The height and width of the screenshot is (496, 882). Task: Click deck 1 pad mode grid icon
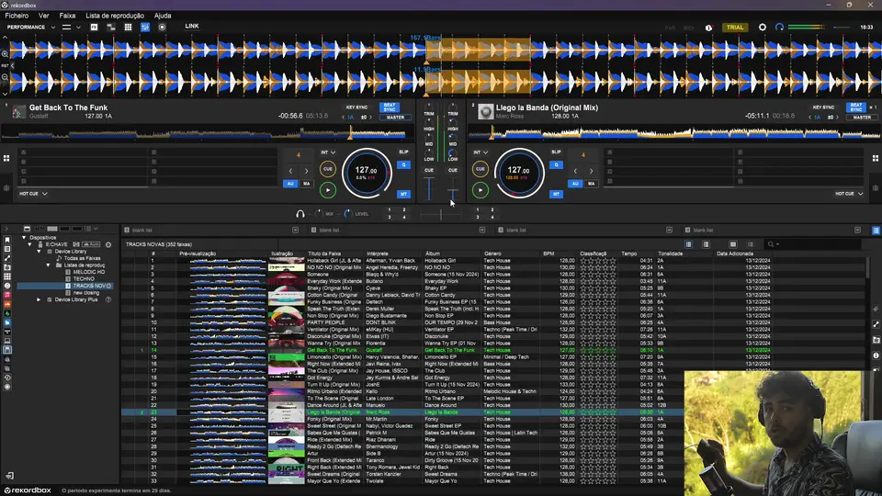6,159
